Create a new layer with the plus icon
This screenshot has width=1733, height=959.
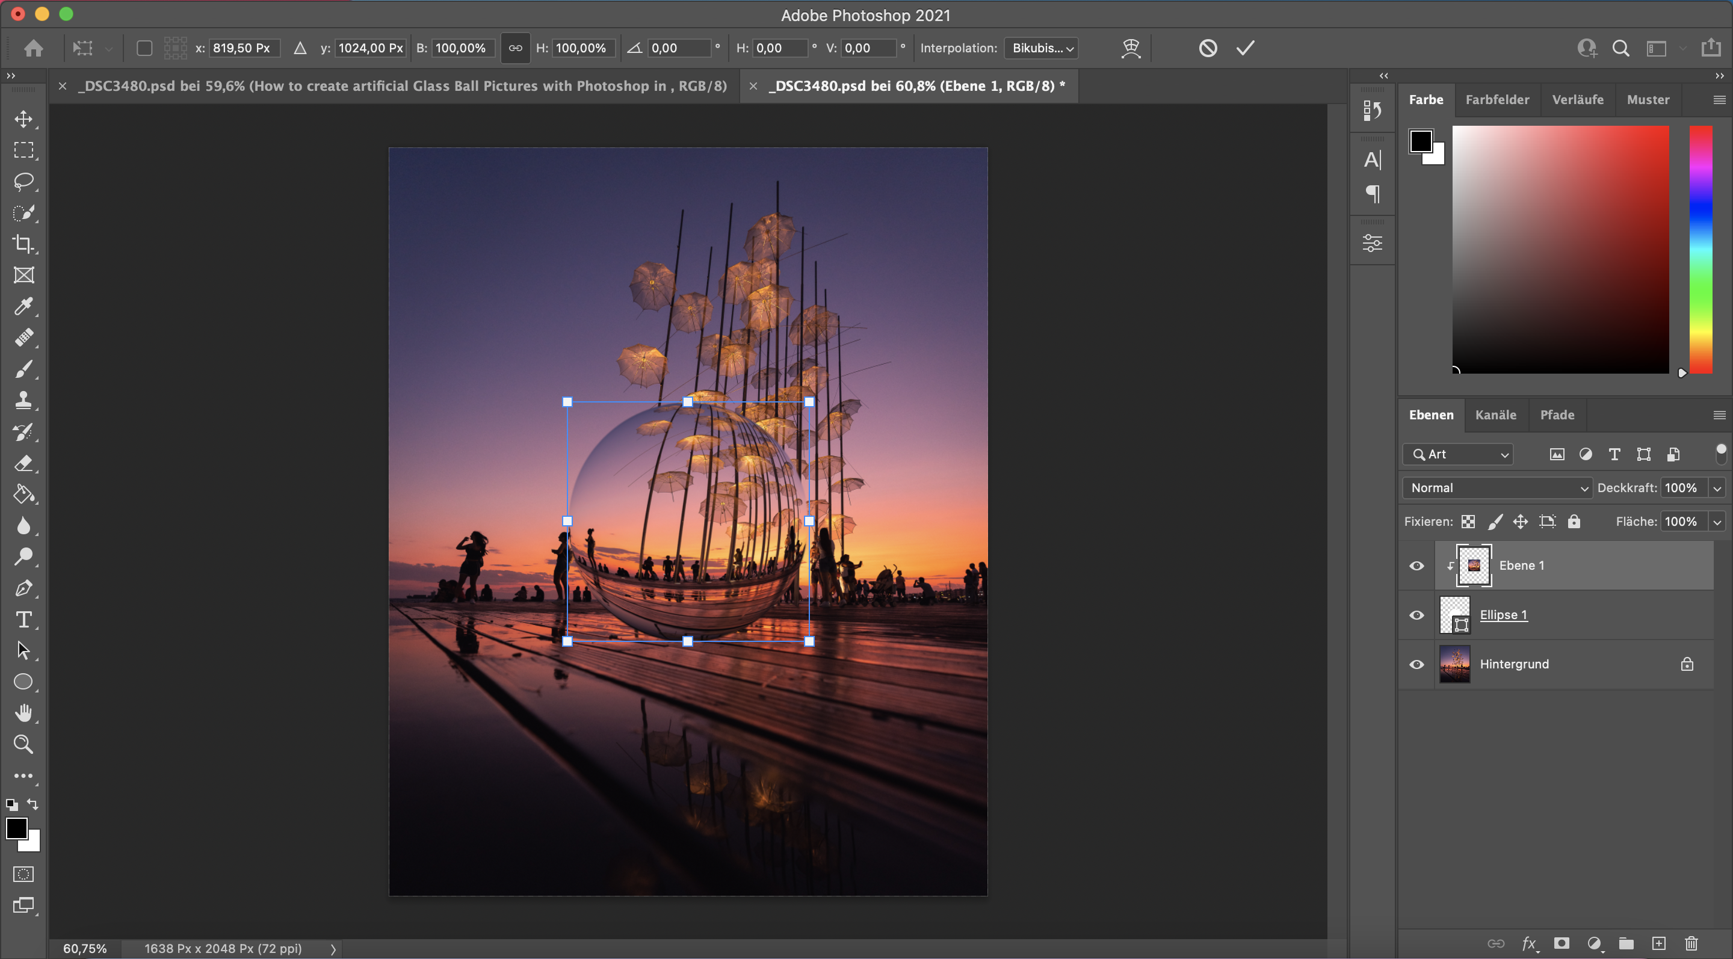1659,943
